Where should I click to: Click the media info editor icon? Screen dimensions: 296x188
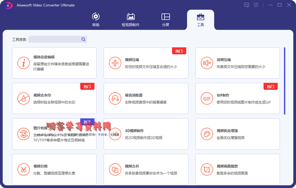[24, 63]
